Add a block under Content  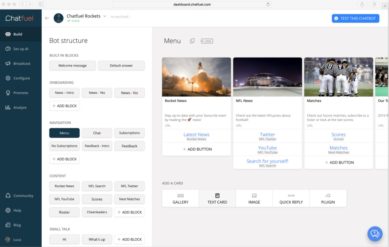[x=130, y=212]
